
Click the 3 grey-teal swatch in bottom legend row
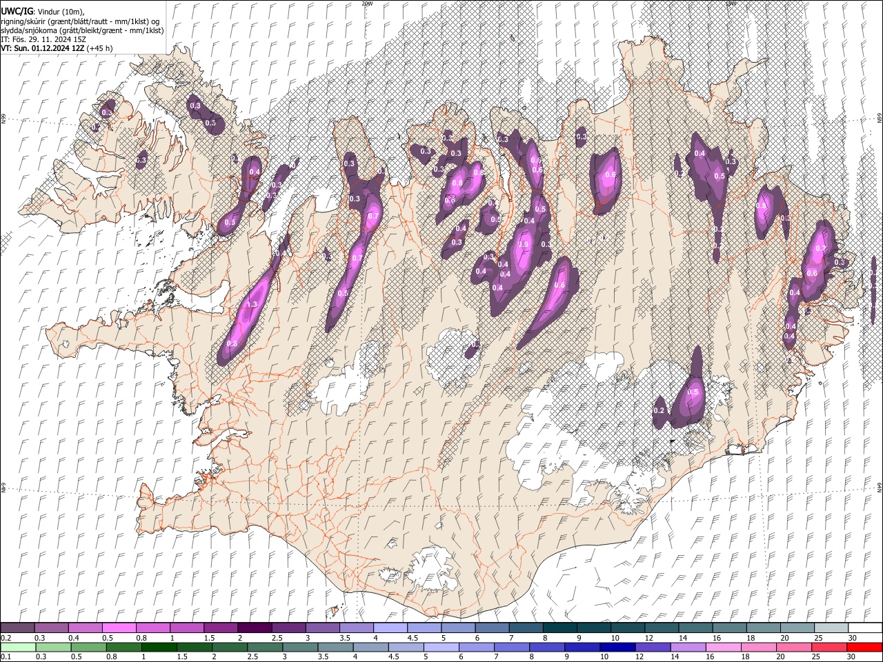tap(300, 647)
